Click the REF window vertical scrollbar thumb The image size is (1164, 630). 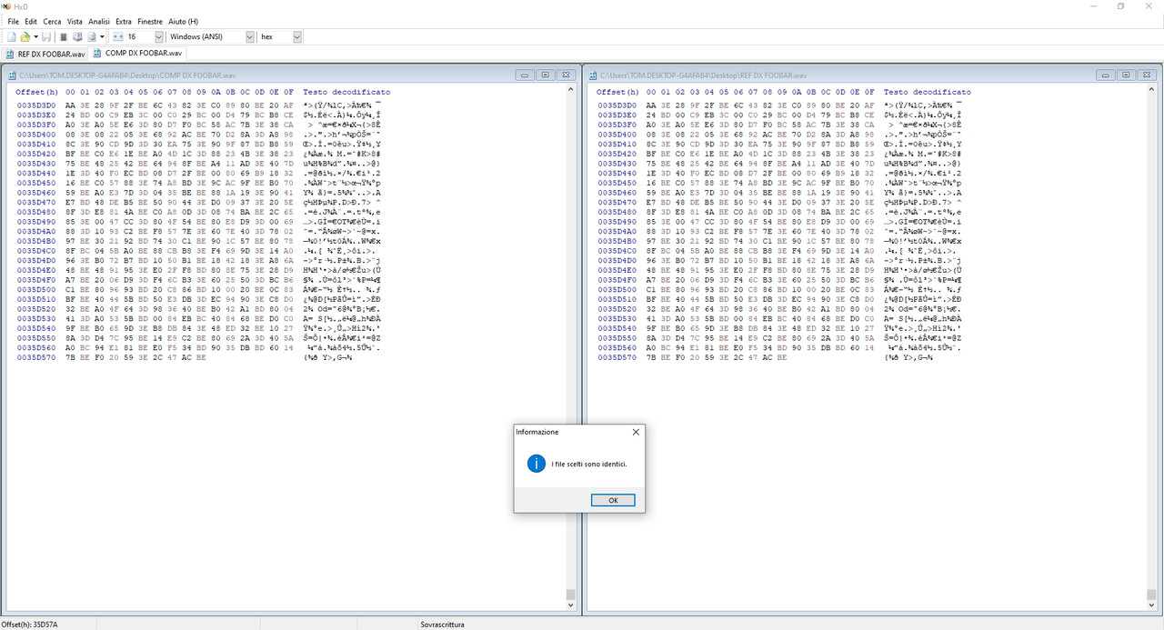click(x=1151, y=595)
